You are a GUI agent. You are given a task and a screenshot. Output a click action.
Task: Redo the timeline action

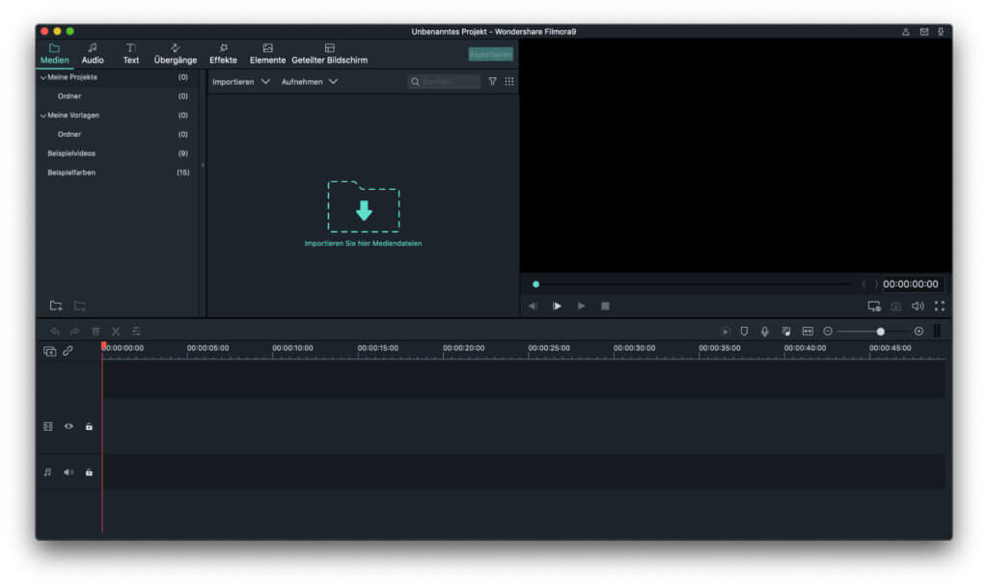click(x=75, y=332)
